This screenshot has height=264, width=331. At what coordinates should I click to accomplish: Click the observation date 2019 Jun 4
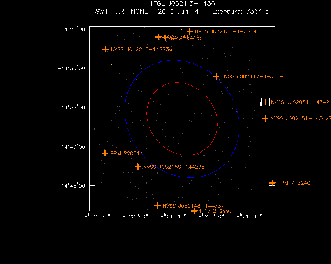pos(178,11)
